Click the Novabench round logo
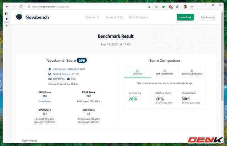The width and height of the screenshot is (227, 146). click(19, 17)
